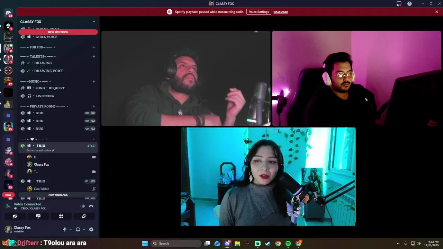Open Steam from the taskbar

268,243
